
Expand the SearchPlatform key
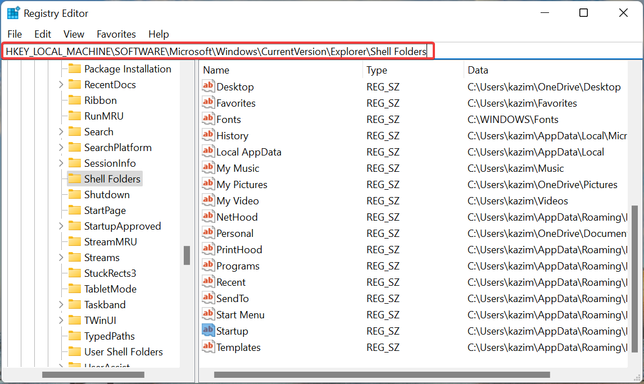[61, 147]
